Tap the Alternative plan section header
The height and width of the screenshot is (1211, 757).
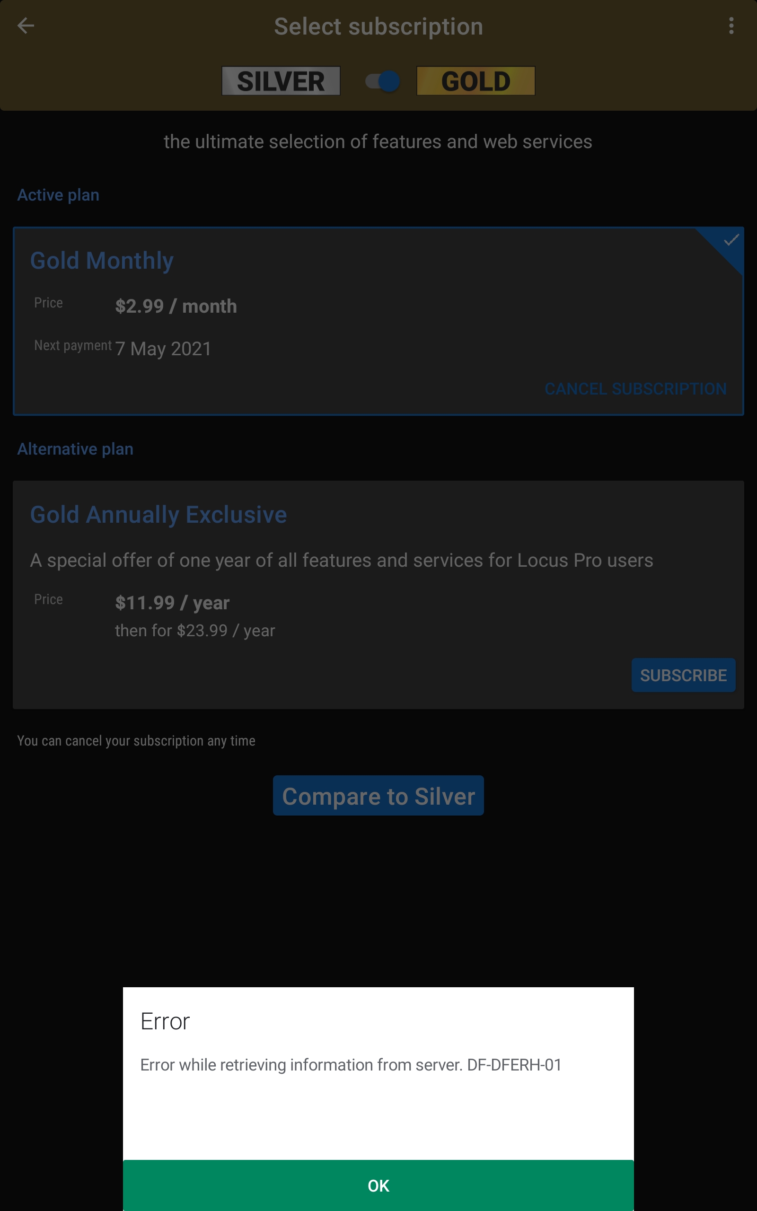click(x=75, y=449)
